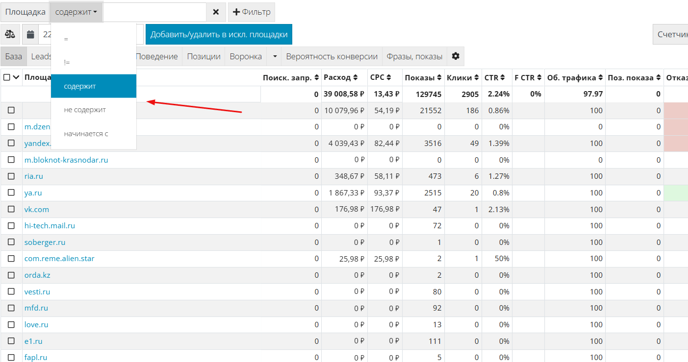Image resolution: width=688 pixels, height=362 pixels.
Task: Click the calendar date icon
Action: pos(31,34)
